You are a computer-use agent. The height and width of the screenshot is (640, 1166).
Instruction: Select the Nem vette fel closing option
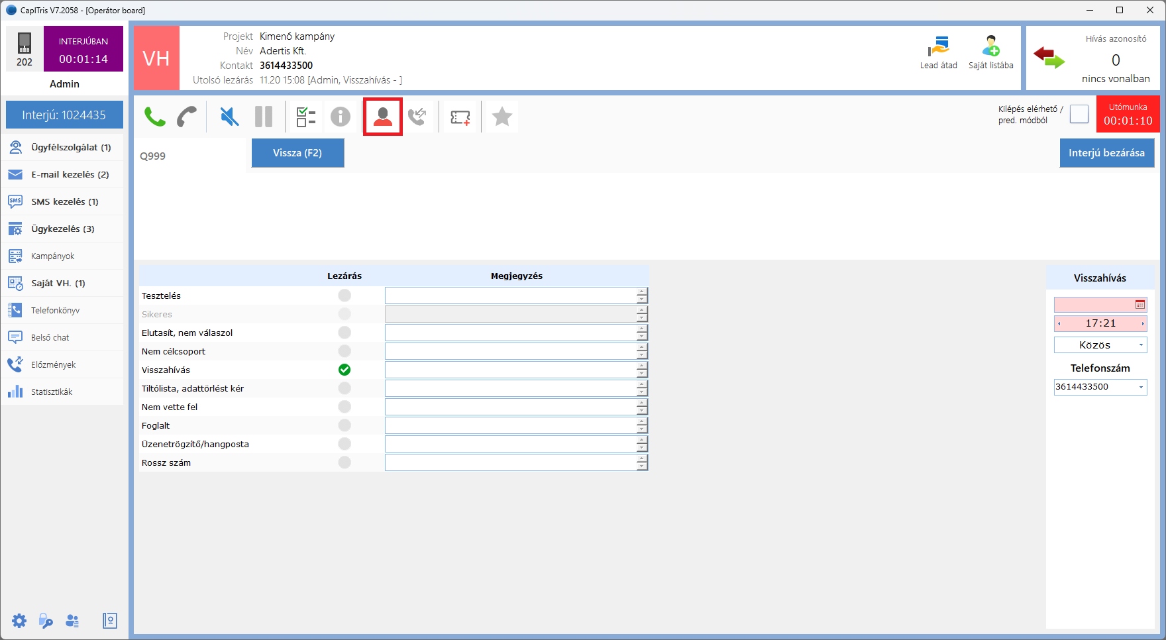coord(344,407)
